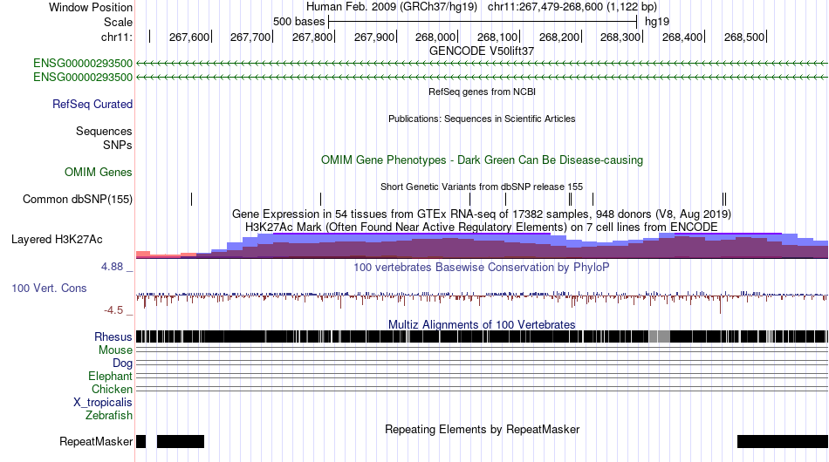This screenshot has width=829, height=462.
Task: Click the 267,900 ruler position
Action: 374,37
